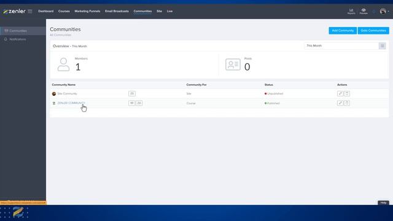Click the Status column header
This screenshot has width=393, height=221.
(x=269, y=85)
